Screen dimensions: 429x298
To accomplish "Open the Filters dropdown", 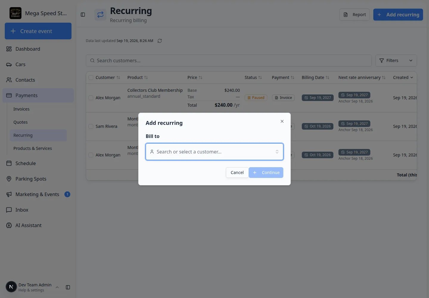I will tap(396, 60).
